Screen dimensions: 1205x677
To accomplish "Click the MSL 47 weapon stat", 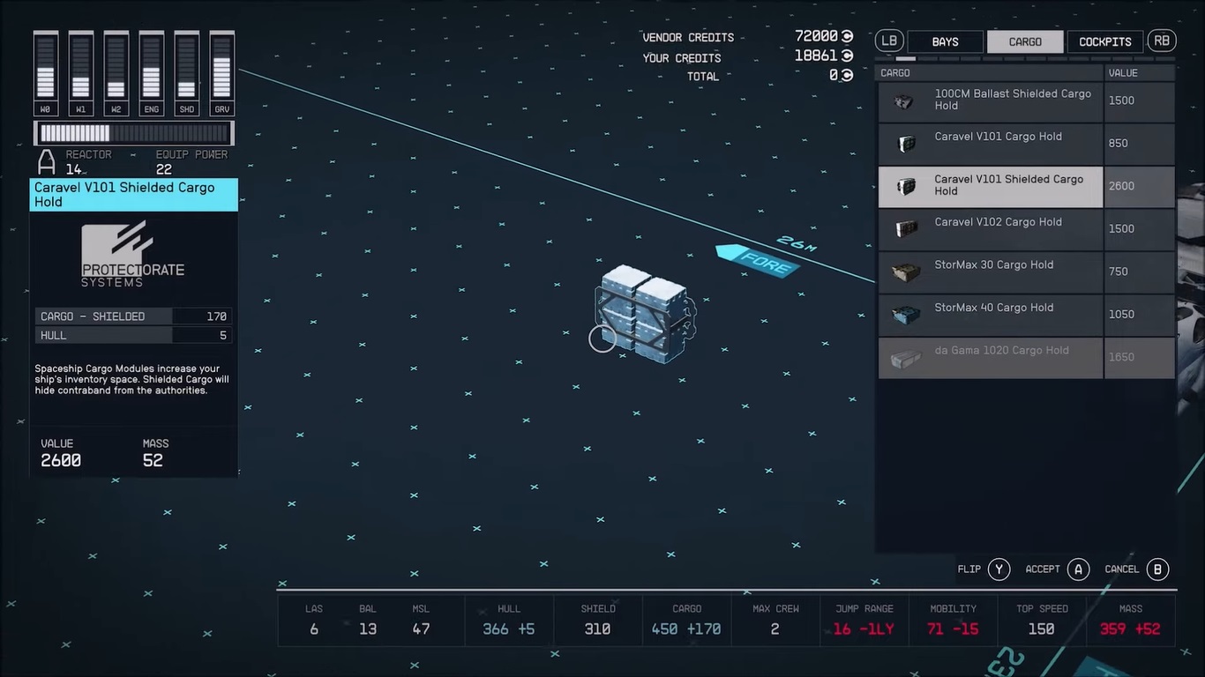I will [x=421, y=621].
